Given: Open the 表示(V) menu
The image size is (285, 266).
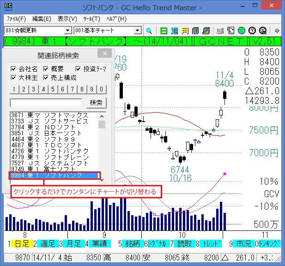Looking at the screenshot, I should click(67, 19).
